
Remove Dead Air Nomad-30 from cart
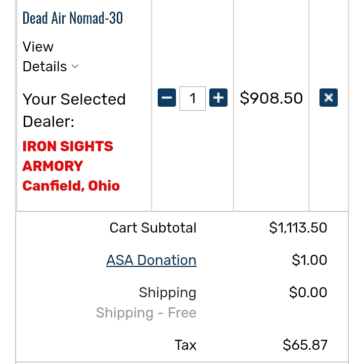pos(329,98)
